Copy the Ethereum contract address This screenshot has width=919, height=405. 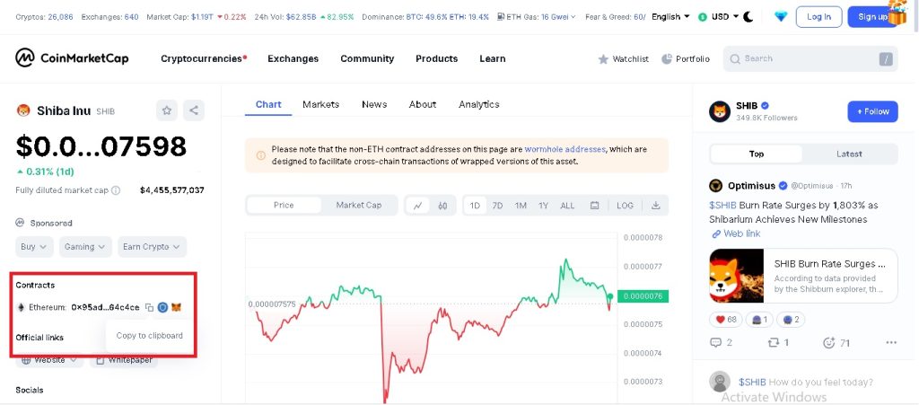pyautogui.click(x=150, y=307)
